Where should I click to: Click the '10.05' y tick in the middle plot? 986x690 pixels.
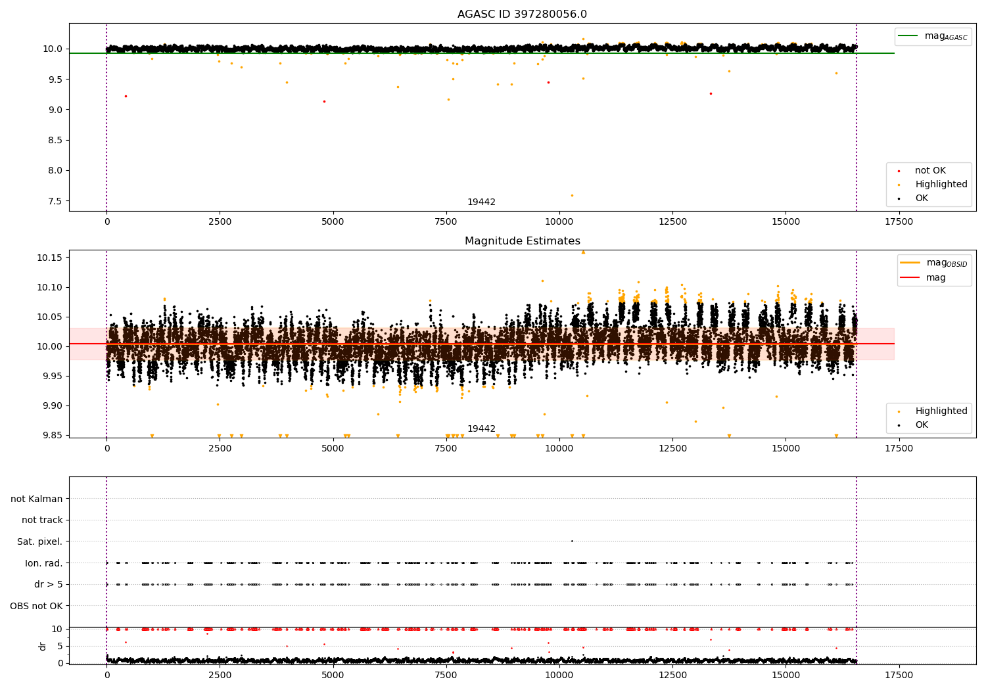pyautogui.click(x=50, y=317)
